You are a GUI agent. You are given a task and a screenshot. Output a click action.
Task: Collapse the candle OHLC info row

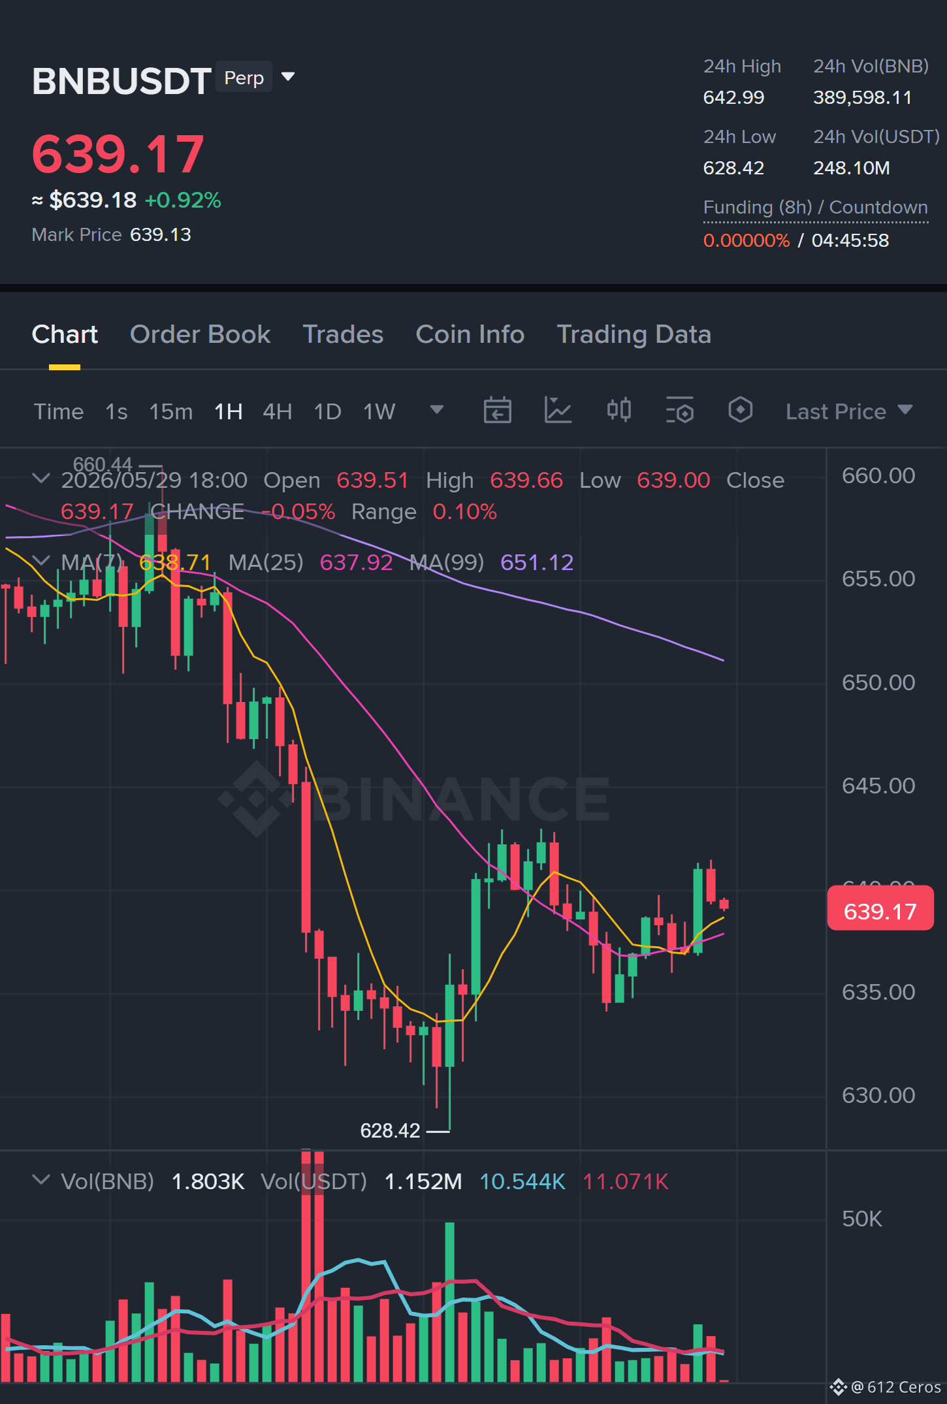pyautogui.click(x=41, y=479)
